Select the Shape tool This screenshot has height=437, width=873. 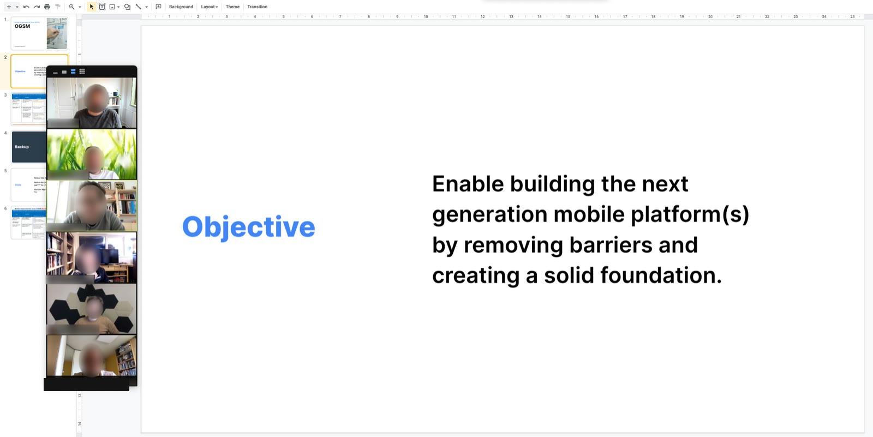point(127,7)
